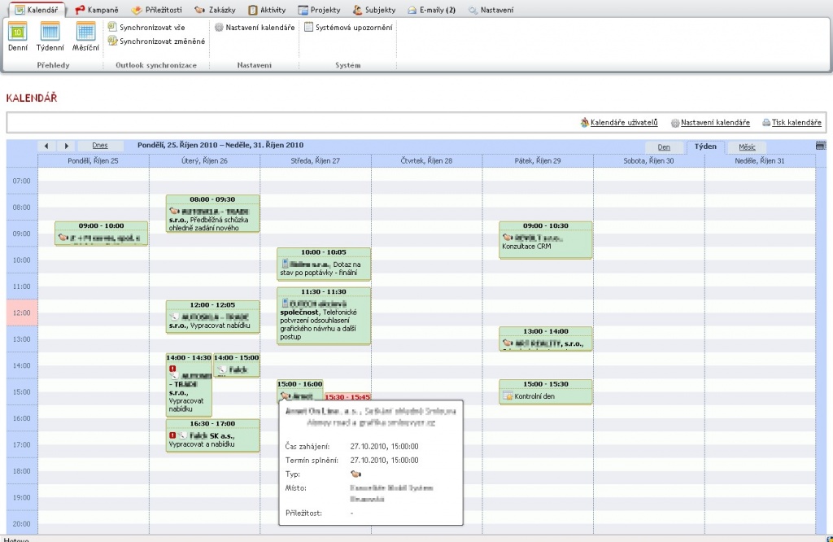
Task: Open Systémová upozornění
Action: point(348,27)
